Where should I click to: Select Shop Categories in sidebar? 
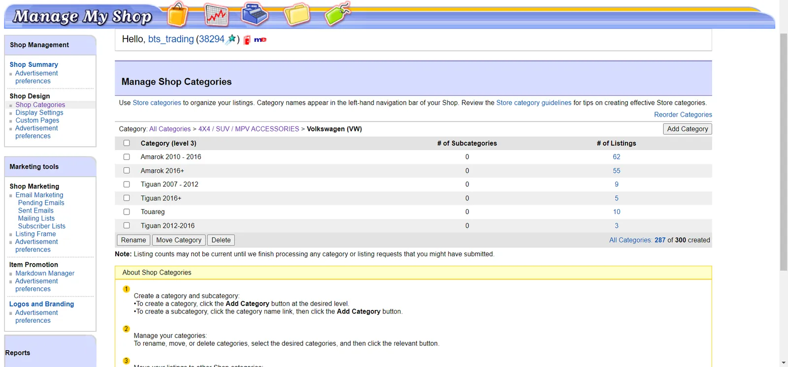point(40,105)
